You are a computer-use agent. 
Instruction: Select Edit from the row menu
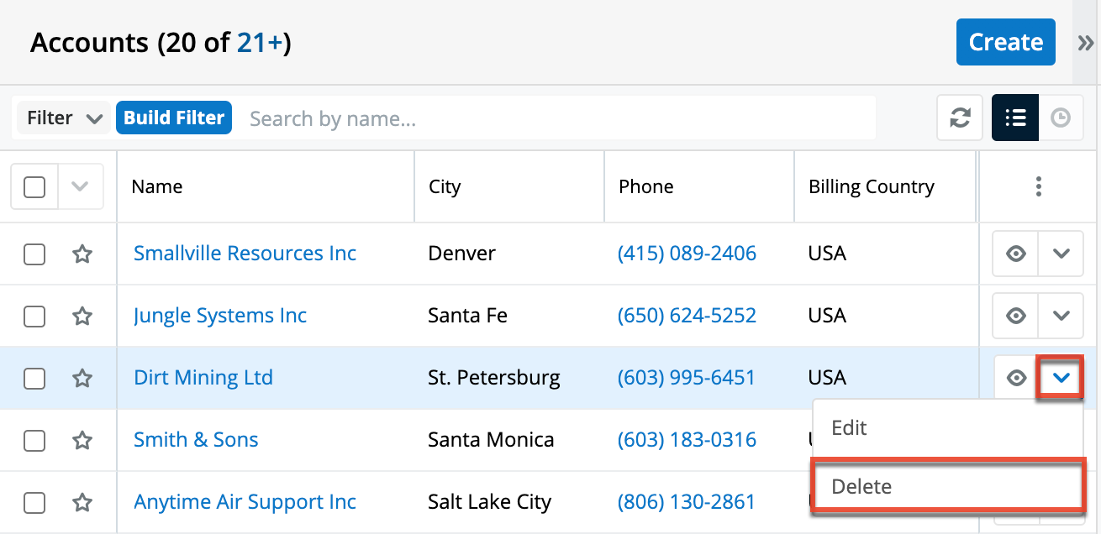[849, 427]
